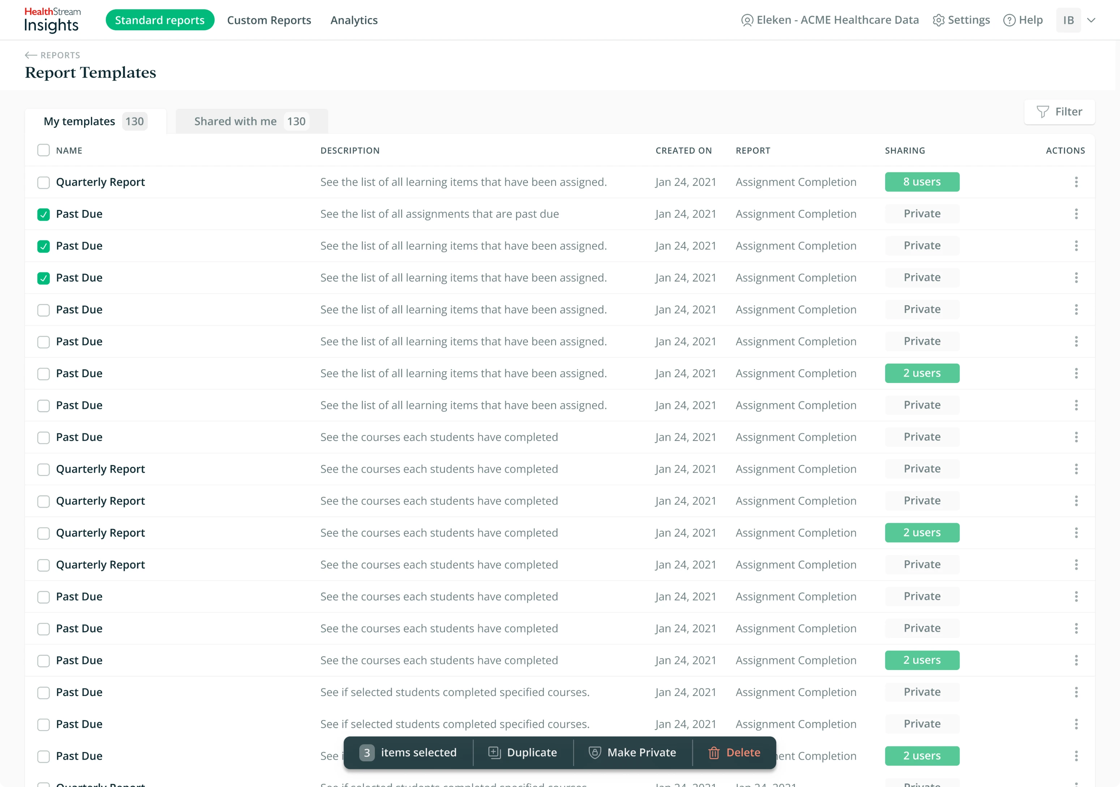1120x787 pixels.
Task: Click the Settings gear icon
Action: tap(939, 20)
